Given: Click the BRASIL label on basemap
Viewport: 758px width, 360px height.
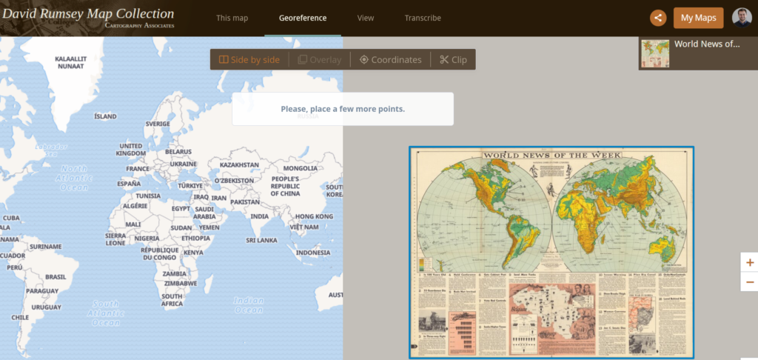Looking at the screenshot, I should pos(56,277).
